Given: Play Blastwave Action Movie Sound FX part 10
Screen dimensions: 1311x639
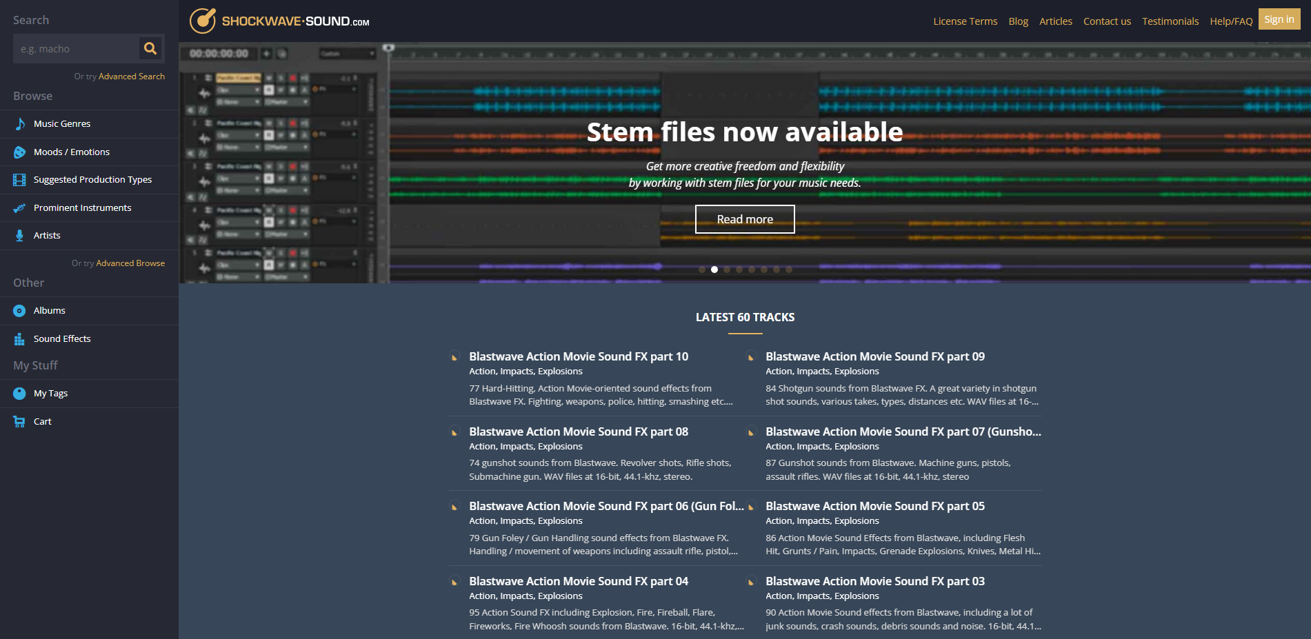Looking at the screenshot, I should [x=454, y=357].
